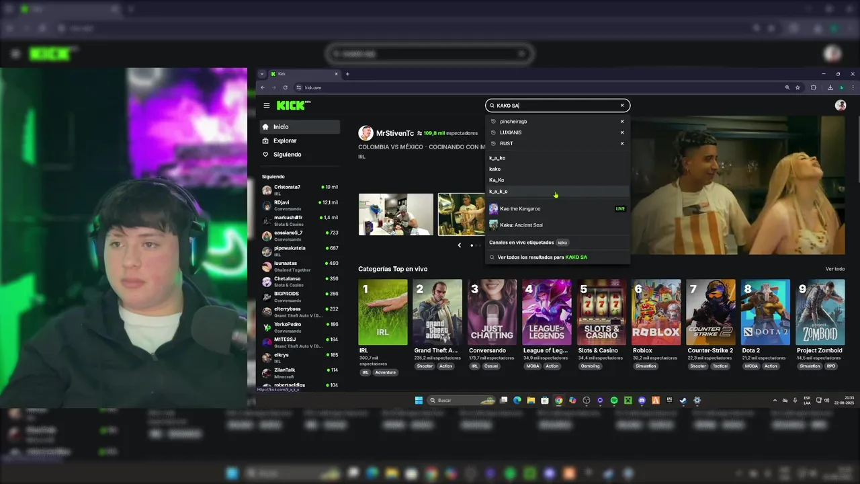The width and height of the screenshot is (860, 484).
Task: Open Steam from the taskbar
Action: point(683,401)
